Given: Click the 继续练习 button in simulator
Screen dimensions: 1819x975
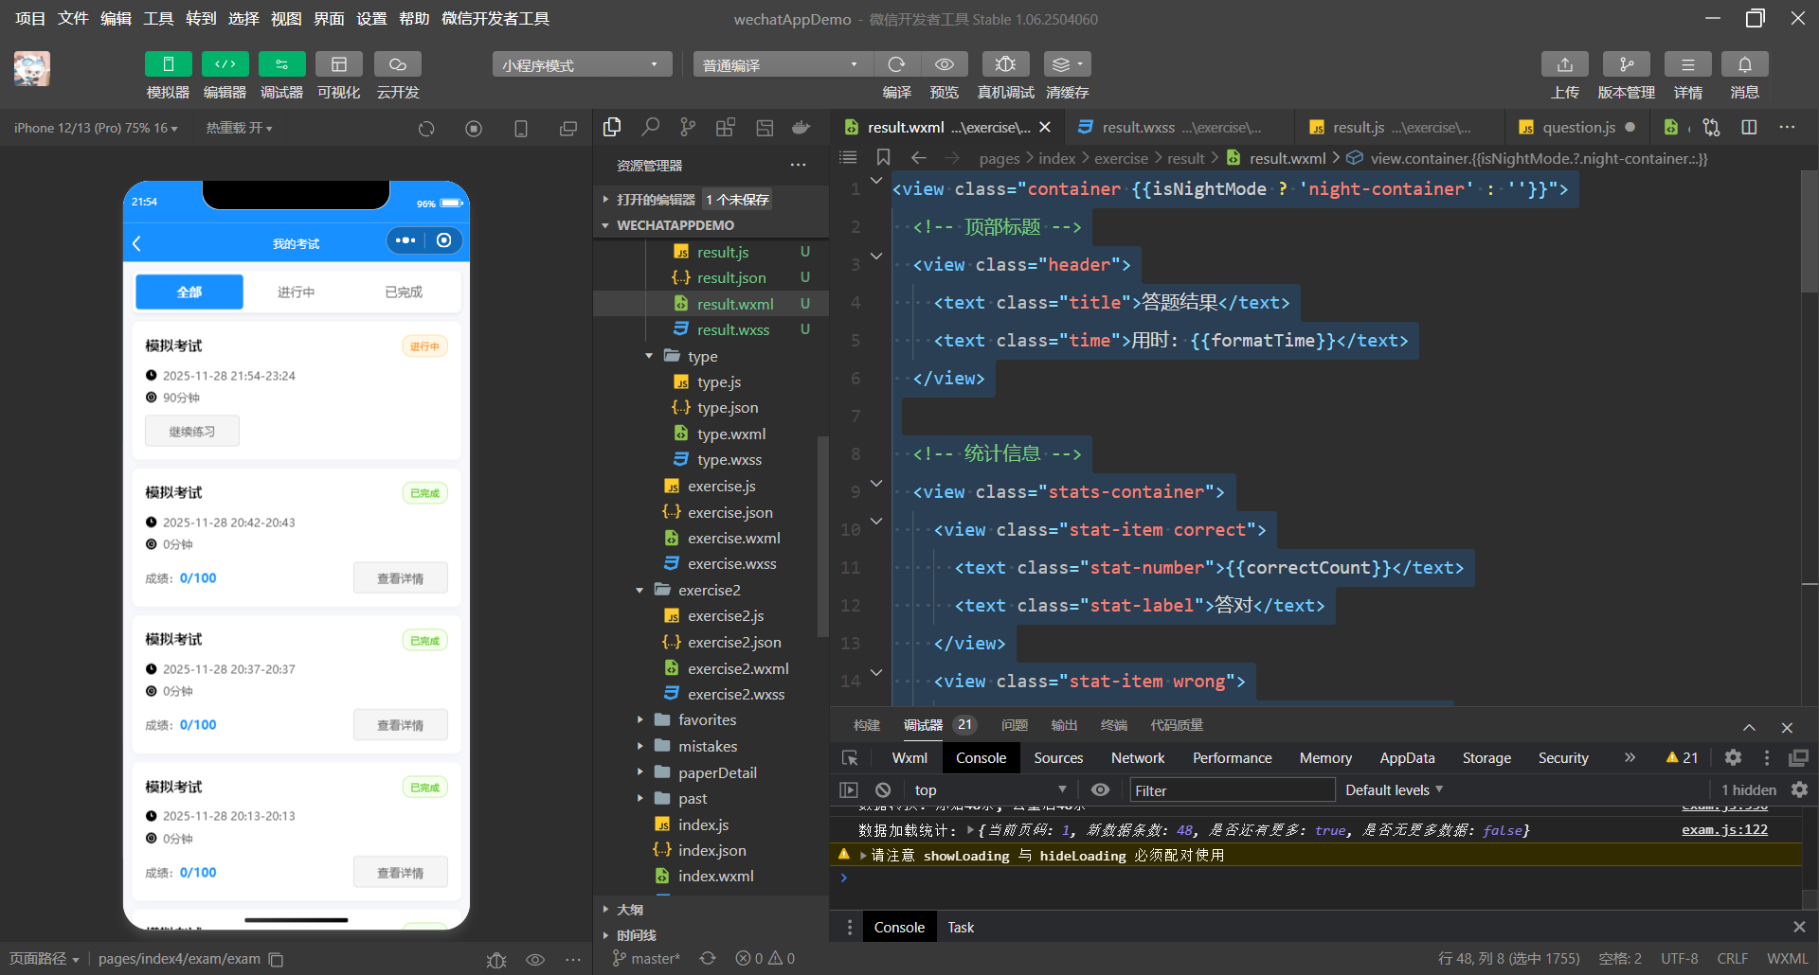Looking at the screenshot, I should pos(192,432).
